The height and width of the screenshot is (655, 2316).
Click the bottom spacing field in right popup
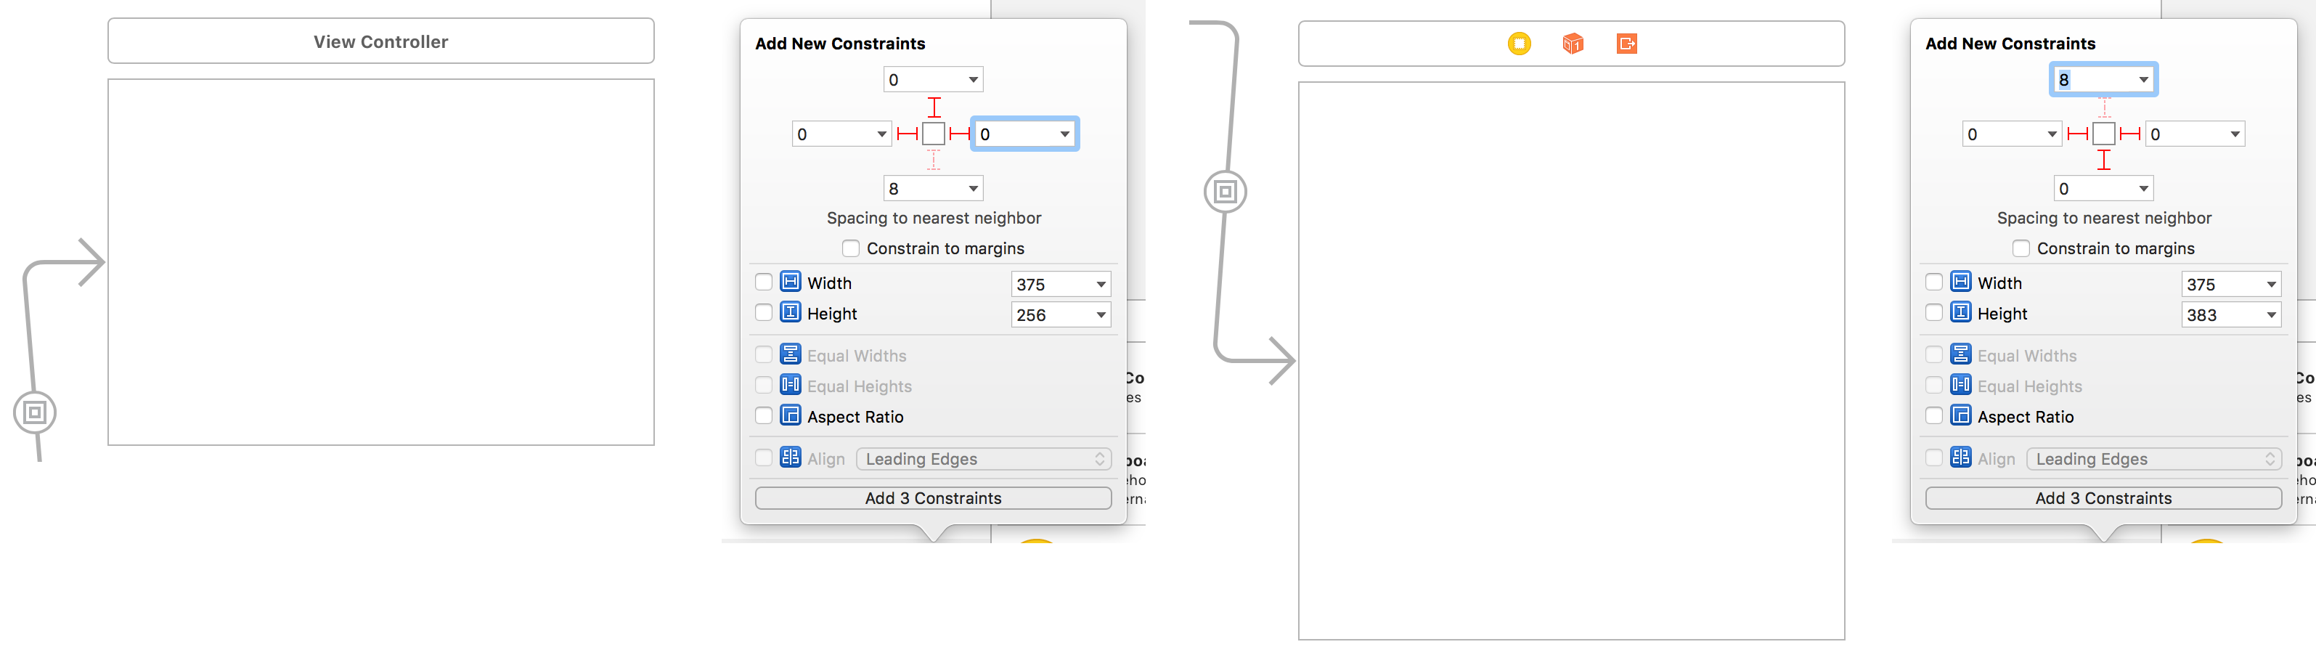tap(2104, 189)
